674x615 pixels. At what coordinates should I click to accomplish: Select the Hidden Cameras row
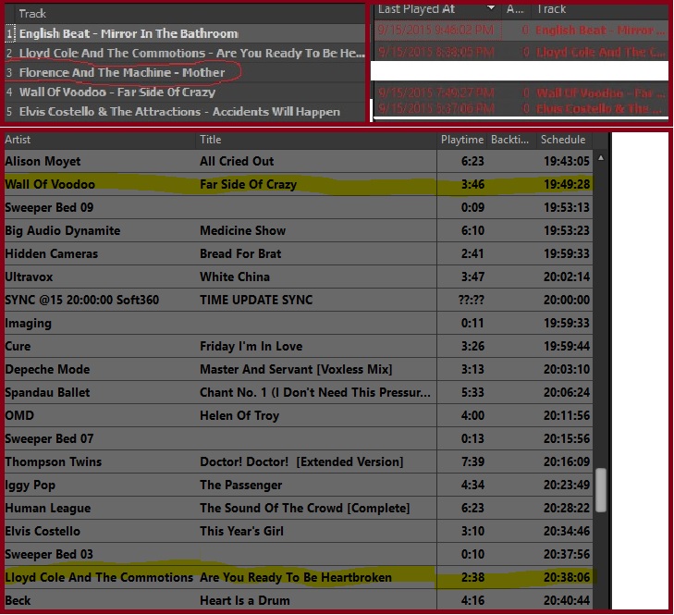click(299, 253)
